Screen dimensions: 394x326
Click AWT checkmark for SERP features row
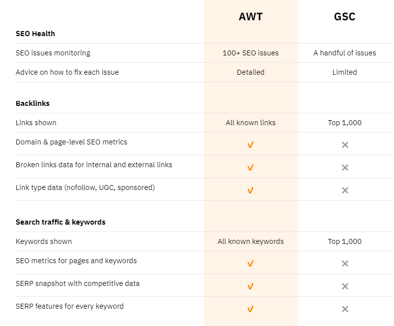[250, 309]
